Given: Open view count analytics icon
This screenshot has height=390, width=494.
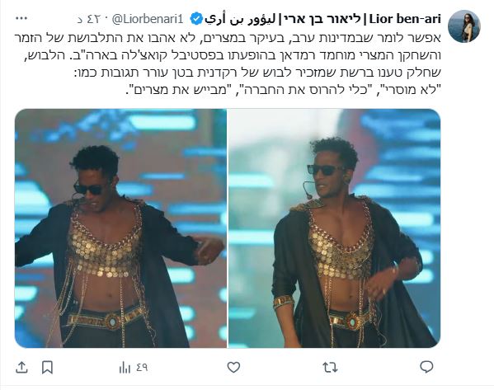Looking at the screenshot, I should coord(125,367).
